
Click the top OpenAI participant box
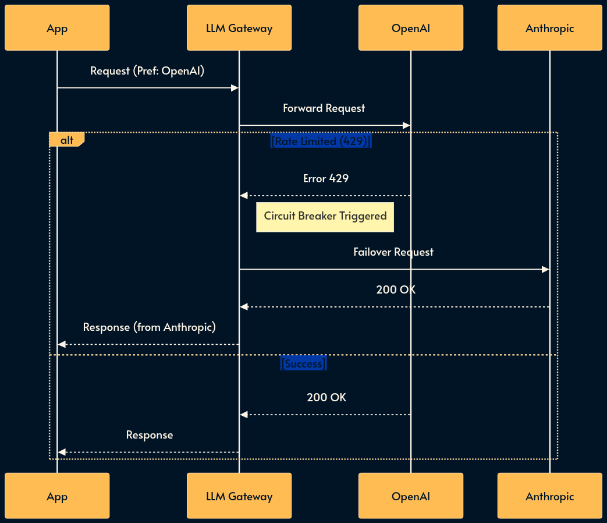tap(411, 28)
